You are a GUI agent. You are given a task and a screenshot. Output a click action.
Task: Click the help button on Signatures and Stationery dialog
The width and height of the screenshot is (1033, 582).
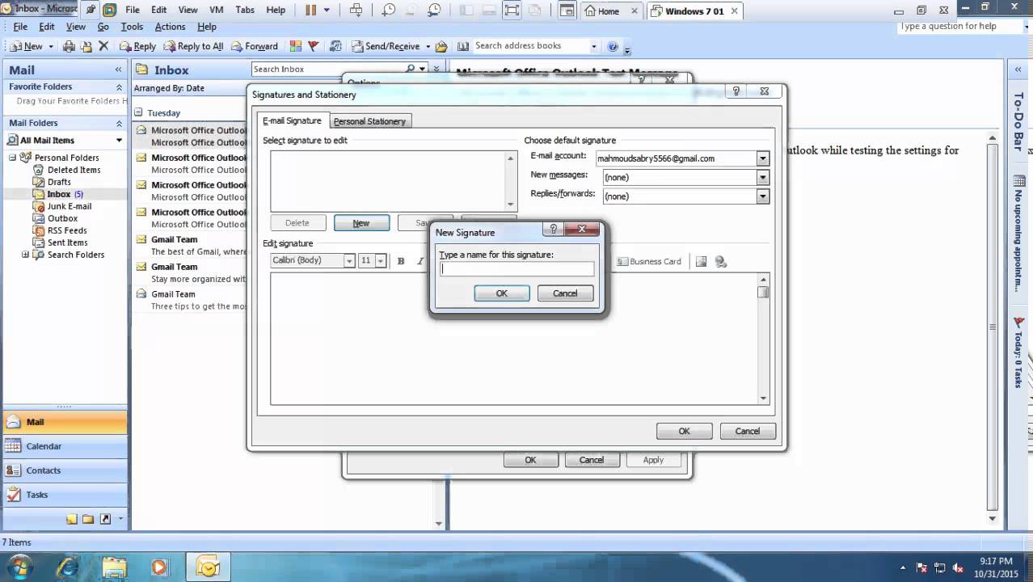pos(736,91)
